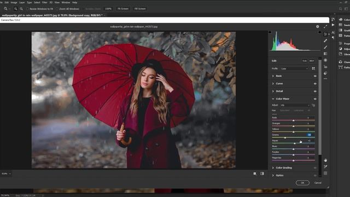Click the Zoom tool icon in options bar
Viewport: 350px width, 197px height.
[5, 9]
